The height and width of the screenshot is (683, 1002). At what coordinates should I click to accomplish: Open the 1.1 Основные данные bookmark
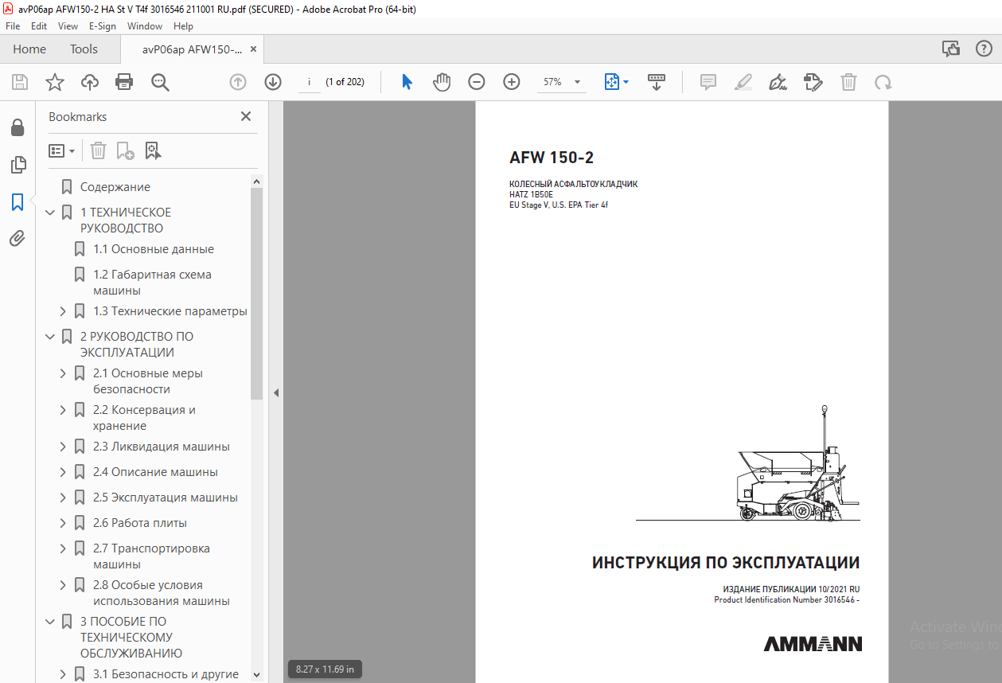[x=154, y=249]
